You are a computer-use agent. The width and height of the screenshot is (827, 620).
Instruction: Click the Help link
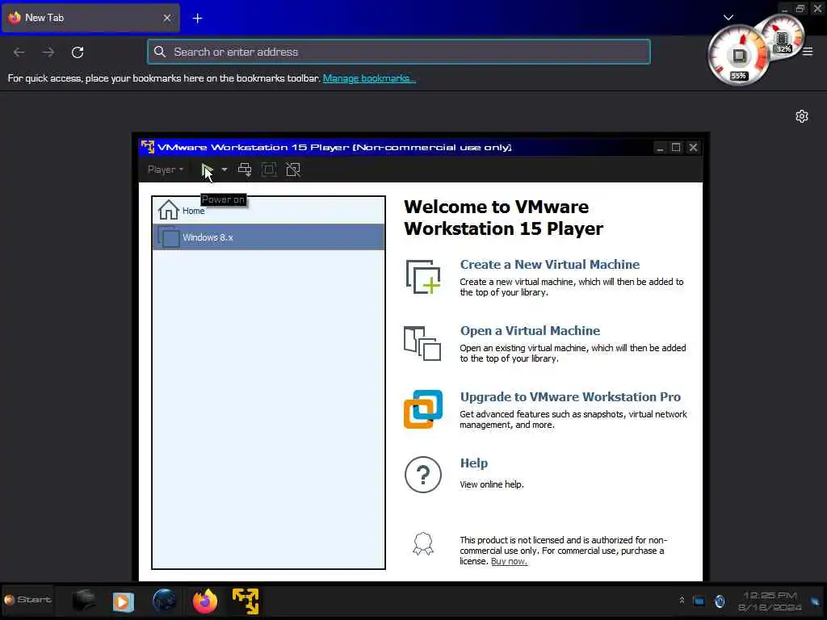473,463
